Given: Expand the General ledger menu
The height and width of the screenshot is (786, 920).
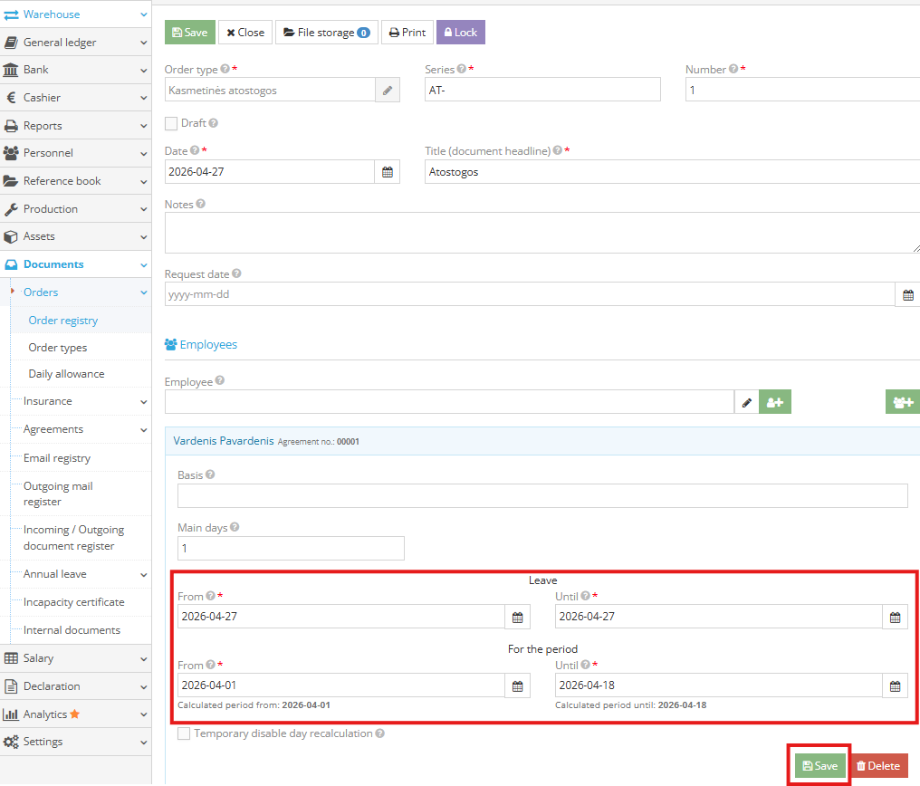Looking at the screenshot, I should pyautogui.click(x=76, y=43).
